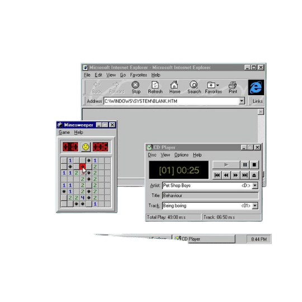The width and height of the screenshot is (302, 302).
Task: Open the Disc menu in CD Player
Action: [152, 155]
